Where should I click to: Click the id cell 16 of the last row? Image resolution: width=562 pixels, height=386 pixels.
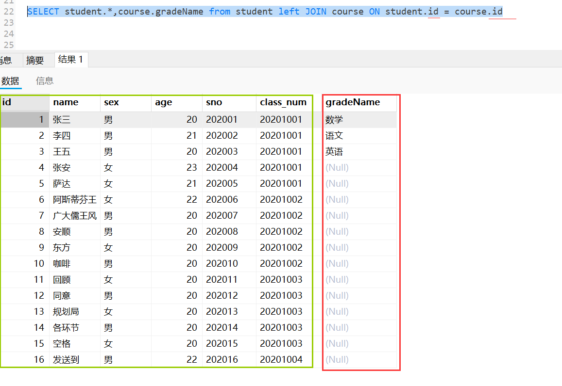[x=25, y=359]
